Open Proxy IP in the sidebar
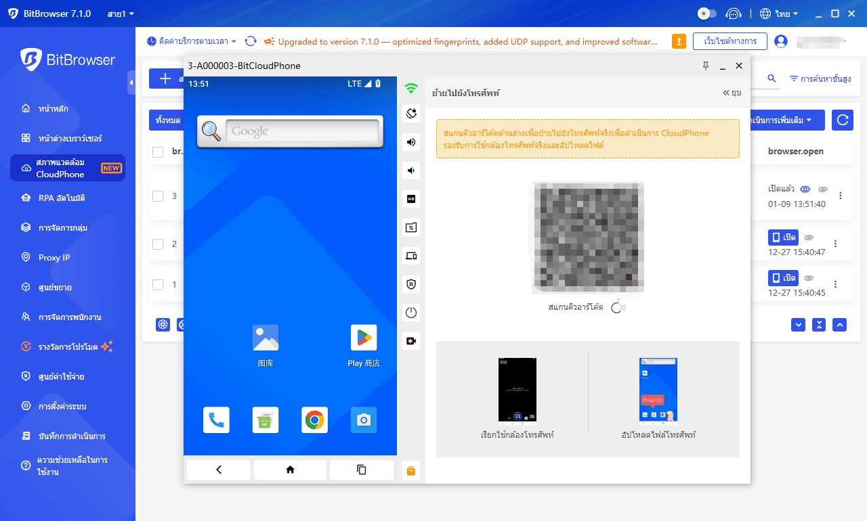Screen dimensions: 867x521 pos(54,258)
